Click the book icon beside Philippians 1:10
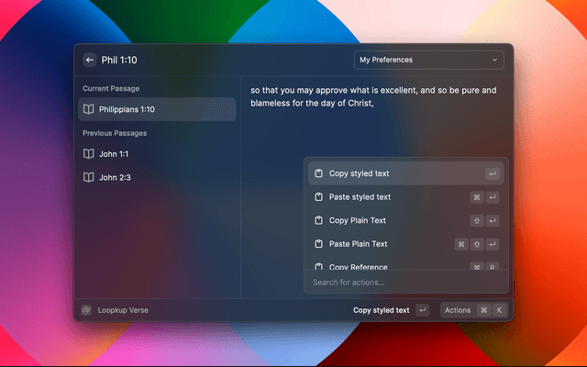This screenshot has width=587, height=367. point(89,109)
